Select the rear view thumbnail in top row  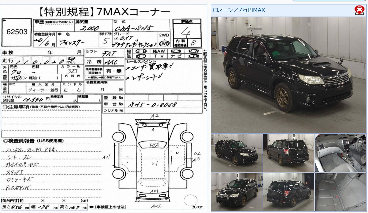288,153
